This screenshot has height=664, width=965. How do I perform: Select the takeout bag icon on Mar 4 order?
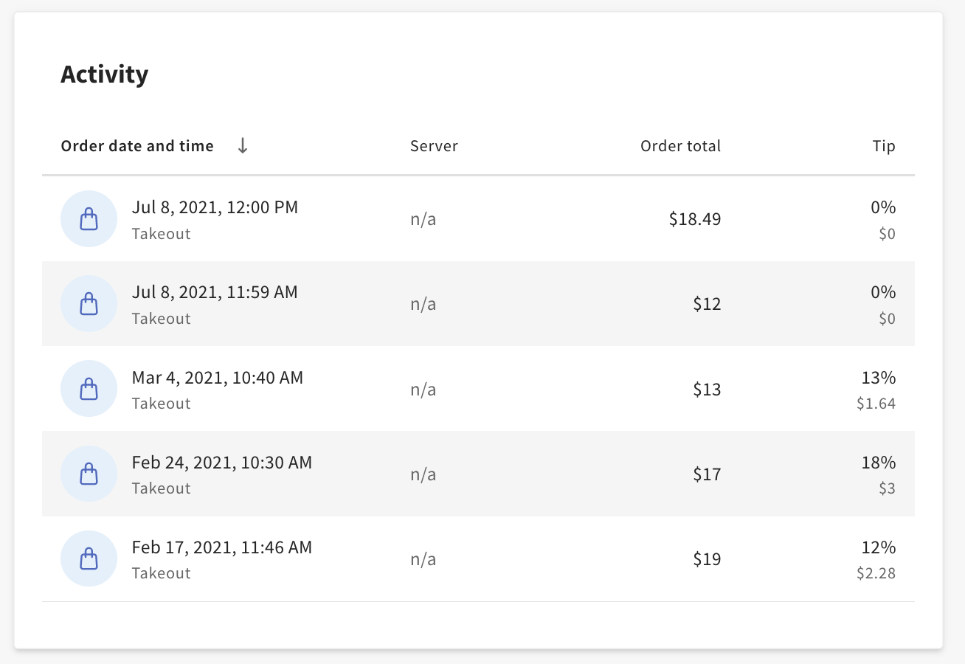coord(89,388)
